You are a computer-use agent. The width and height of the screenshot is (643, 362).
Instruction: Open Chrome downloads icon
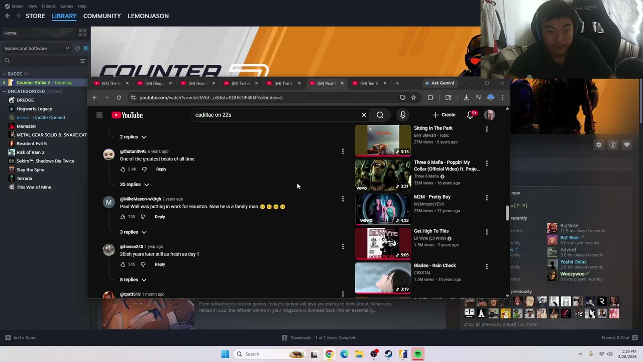point(466,98)
